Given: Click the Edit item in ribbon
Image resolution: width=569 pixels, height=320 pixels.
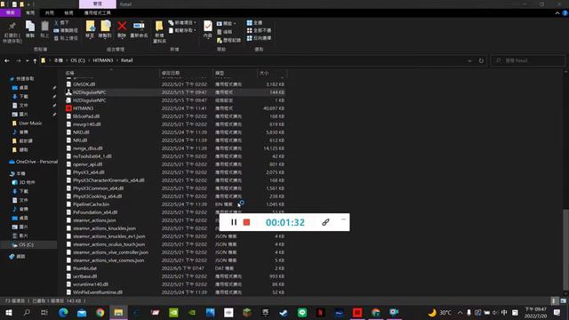Looking at the screenshot, I should tap(225, 32).
